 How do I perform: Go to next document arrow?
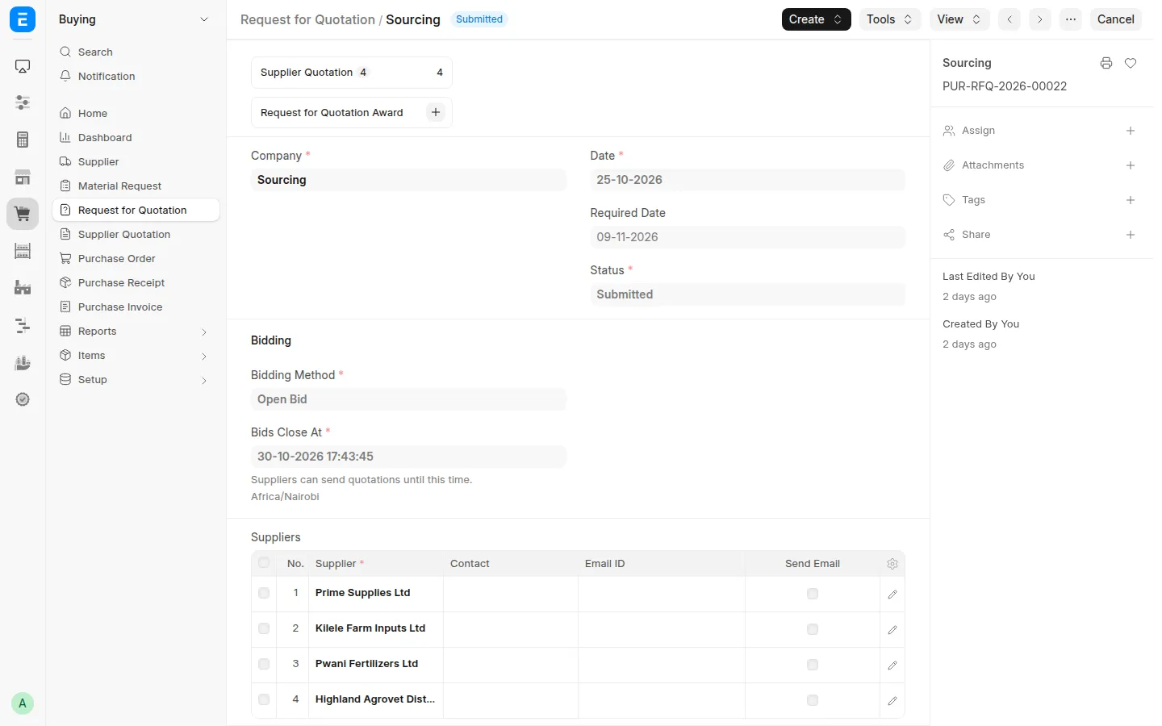pos(1040,19)
